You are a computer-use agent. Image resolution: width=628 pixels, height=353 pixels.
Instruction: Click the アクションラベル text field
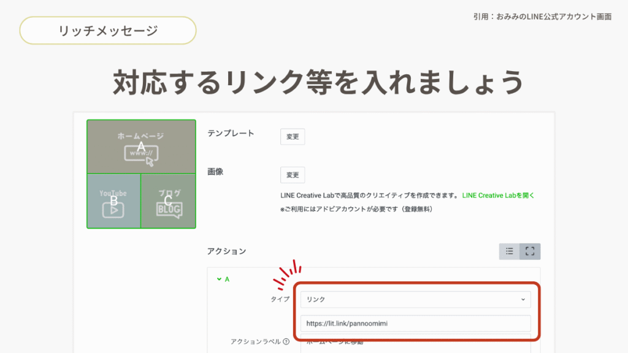[415, 343]
